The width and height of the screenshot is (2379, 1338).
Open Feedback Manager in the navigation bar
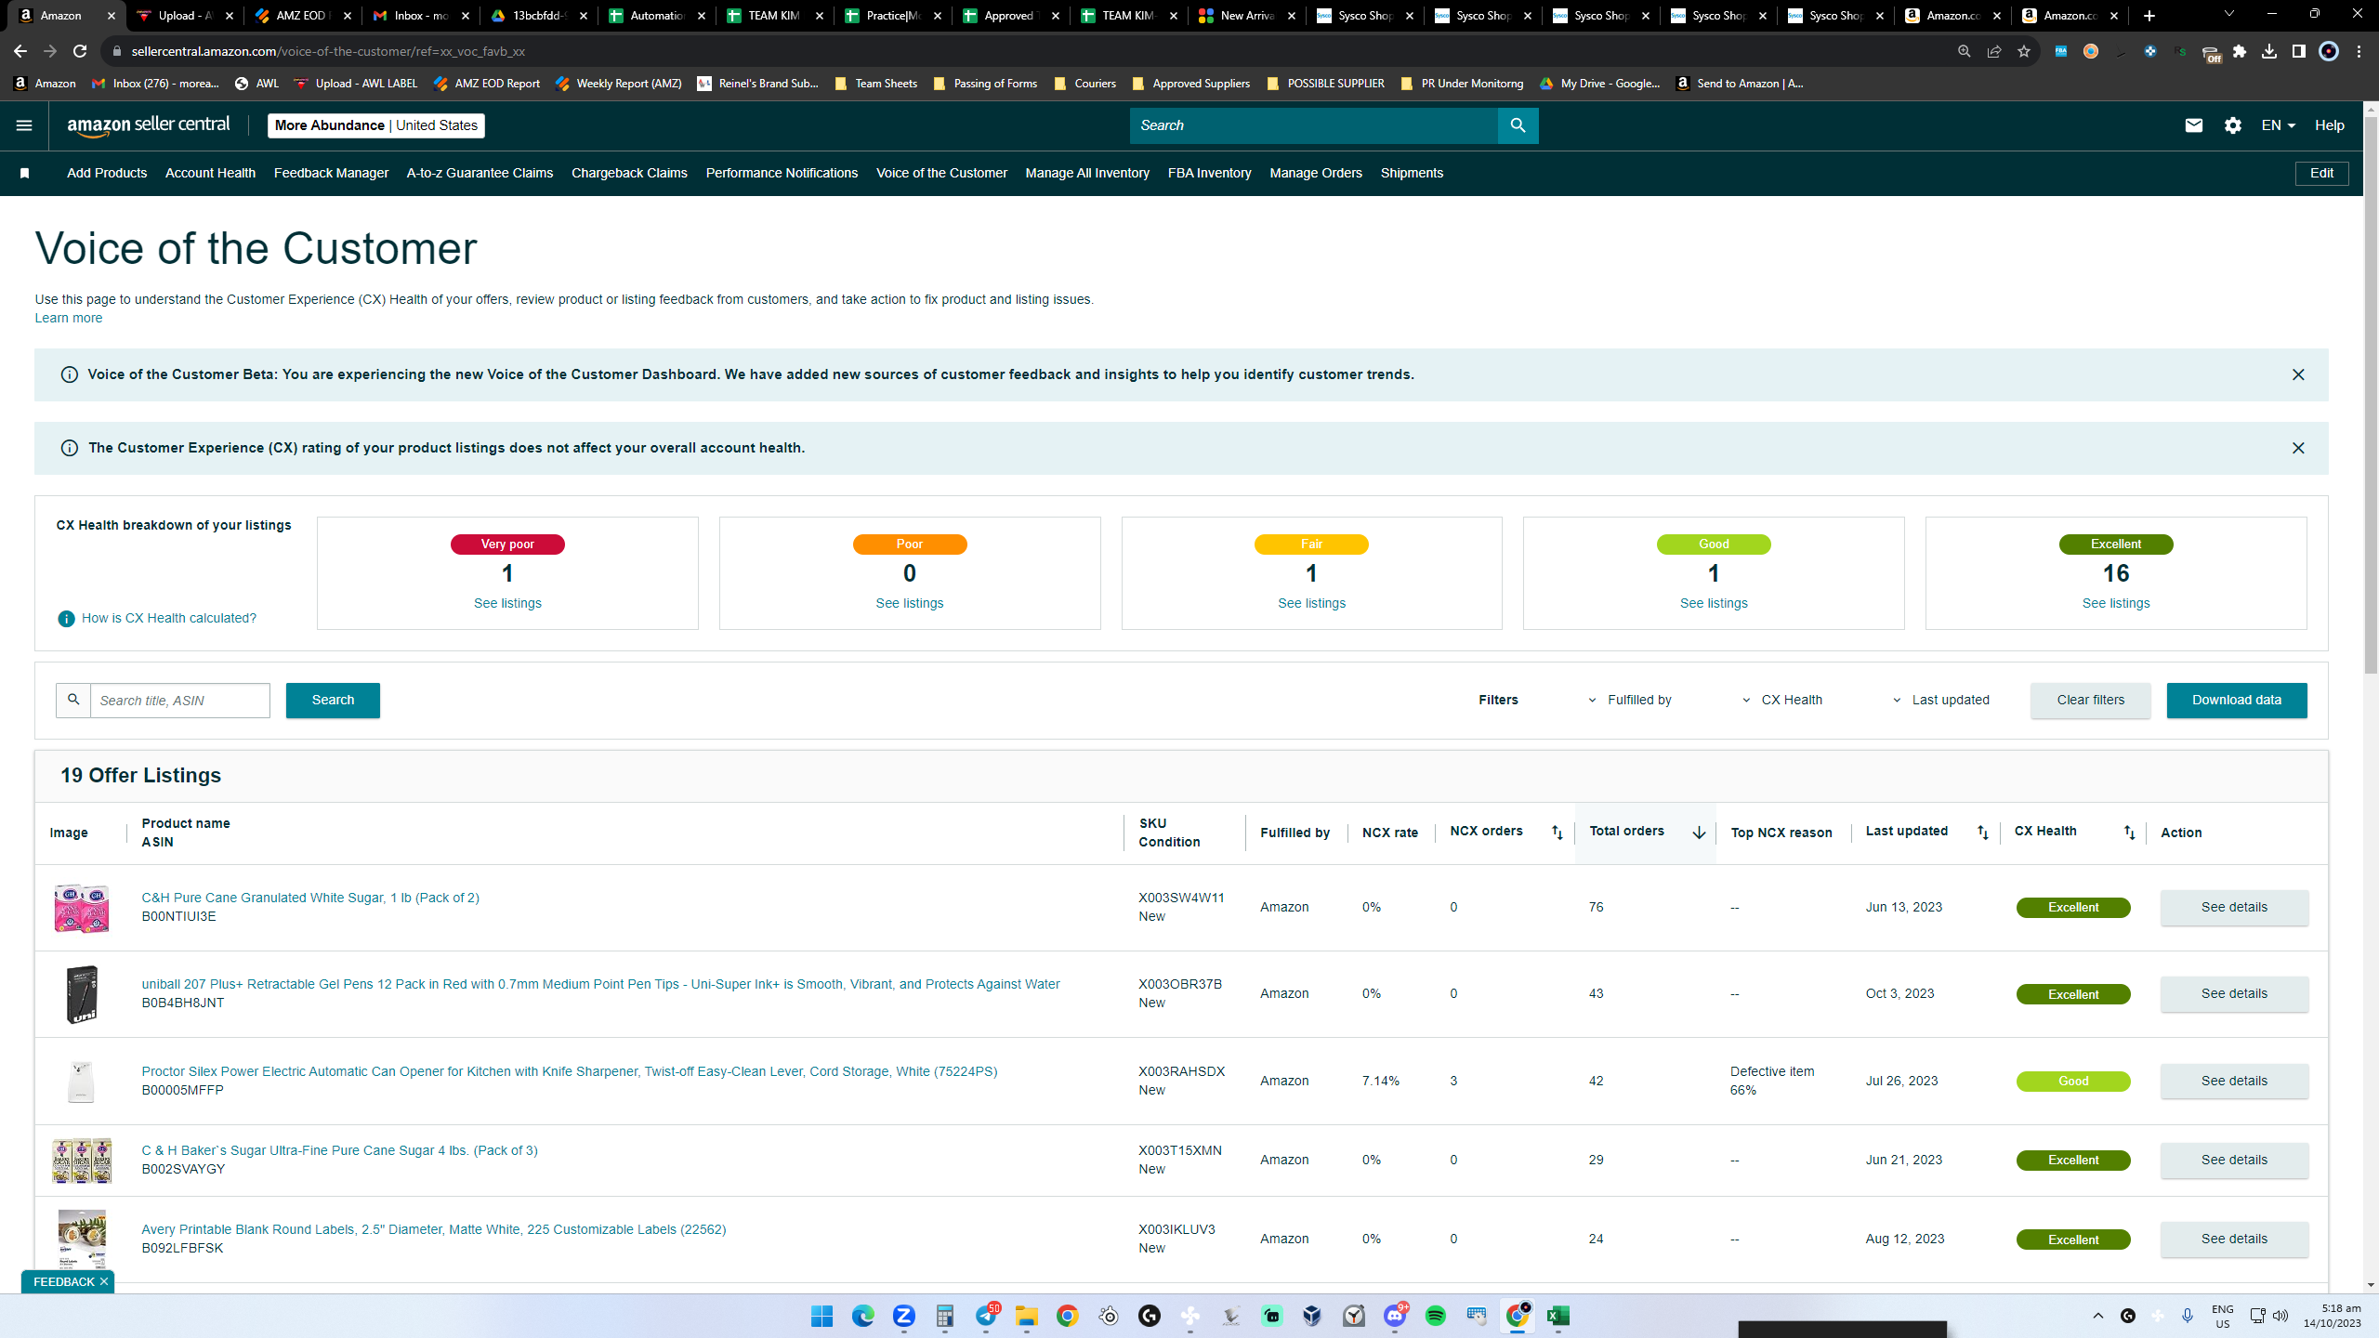point(331,174)
